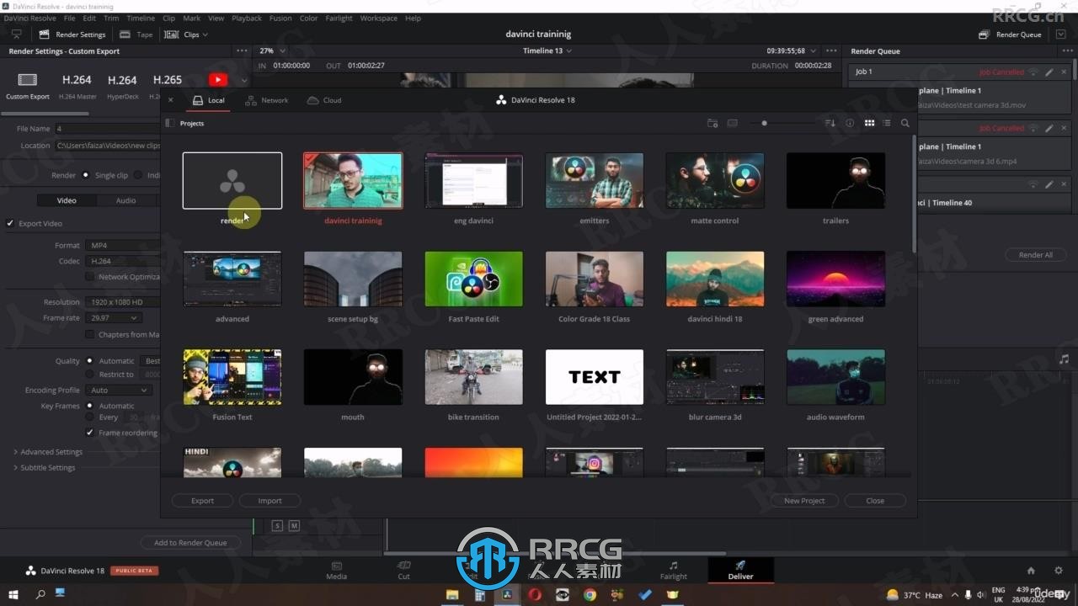Switch to the Audio settings tab

(x=125, y=200)
